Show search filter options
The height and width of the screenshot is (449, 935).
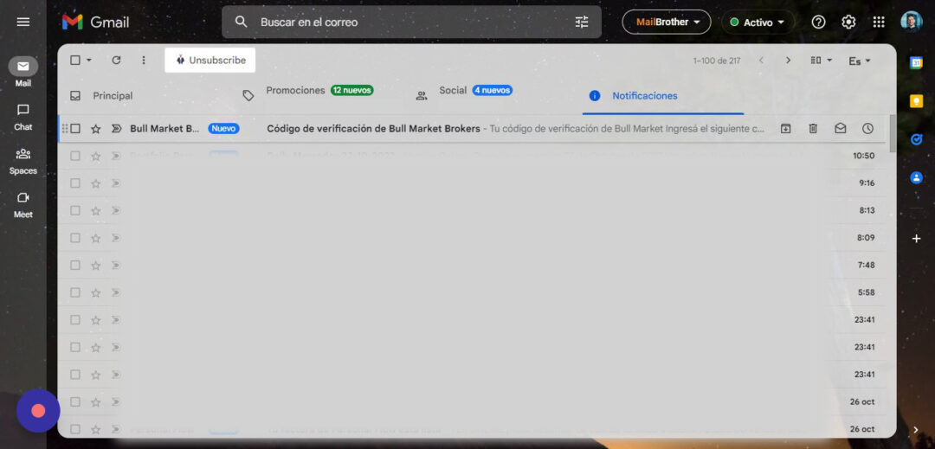coord(582,22)
